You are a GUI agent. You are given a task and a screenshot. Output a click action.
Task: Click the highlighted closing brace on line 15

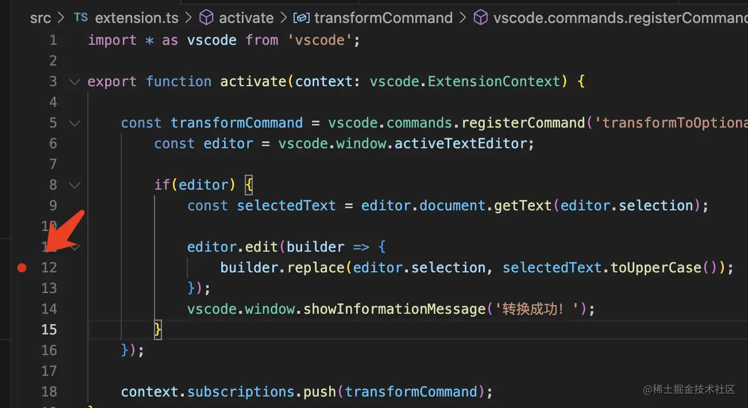point(158,330)
